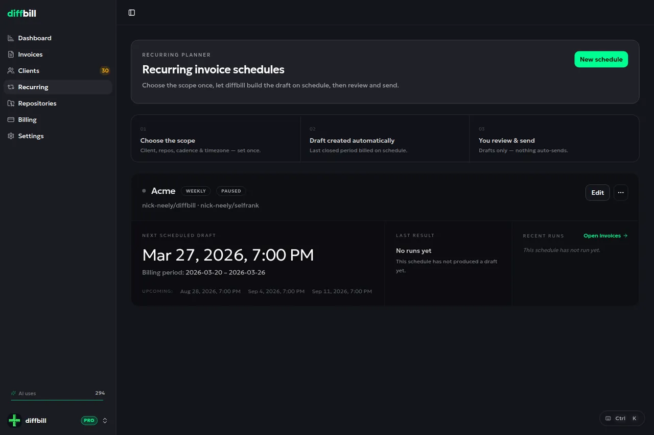Go to Invoices page
The width and height of the screenshot is (654, 435).
click(x=58, y=55)
